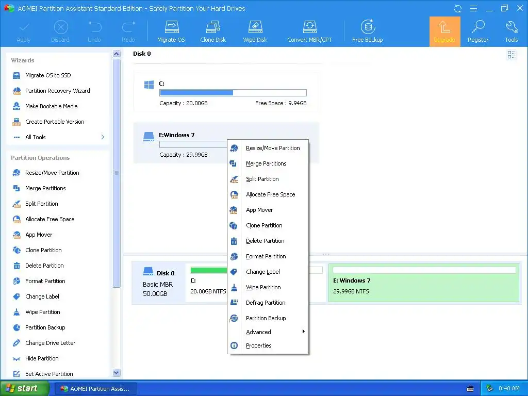Choose Resize/Move Partition from the context menu

(x=268, y=148)
